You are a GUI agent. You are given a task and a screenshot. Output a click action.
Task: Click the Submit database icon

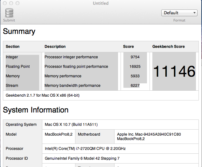click(9, 13)
